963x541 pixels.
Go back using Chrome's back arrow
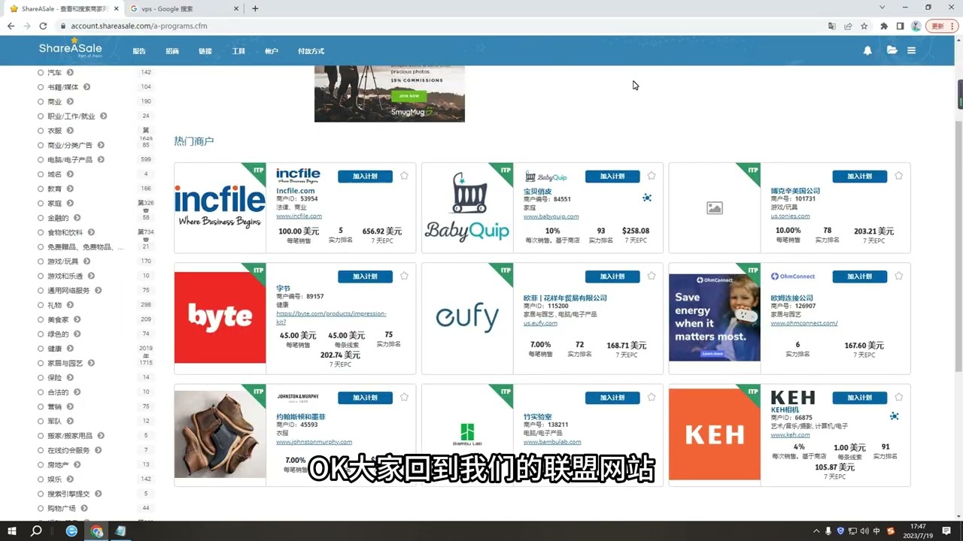[x=11, y=26]
